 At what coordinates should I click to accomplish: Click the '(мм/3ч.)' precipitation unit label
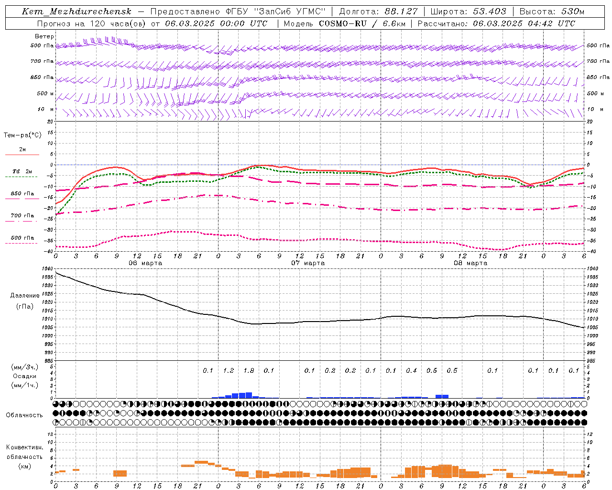(x=25, y=367)
